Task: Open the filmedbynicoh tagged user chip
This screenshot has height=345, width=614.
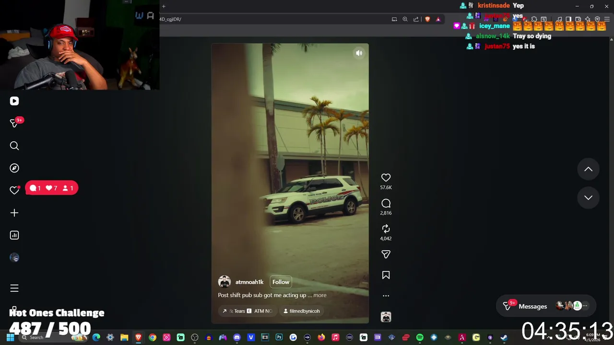Action: point(301,311)
